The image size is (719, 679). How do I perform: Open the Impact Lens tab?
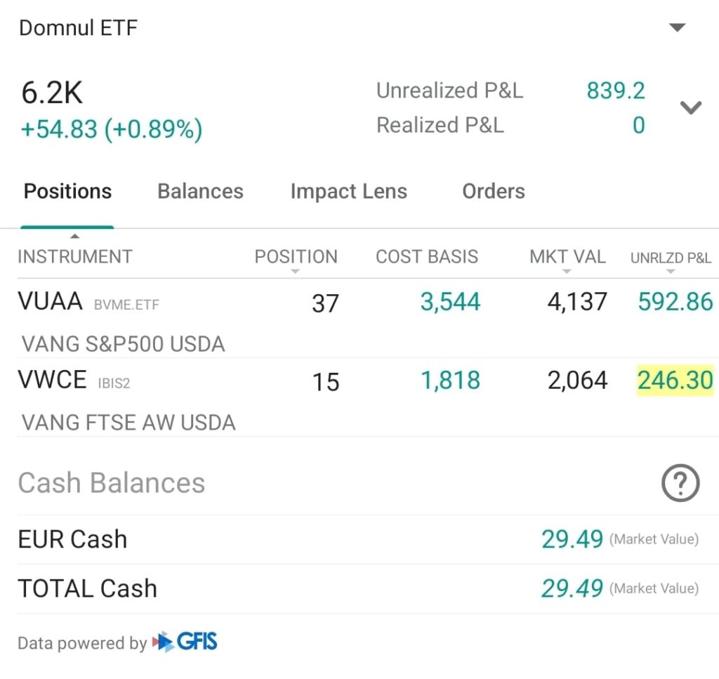pyautogui.click(x=348, y=192)
